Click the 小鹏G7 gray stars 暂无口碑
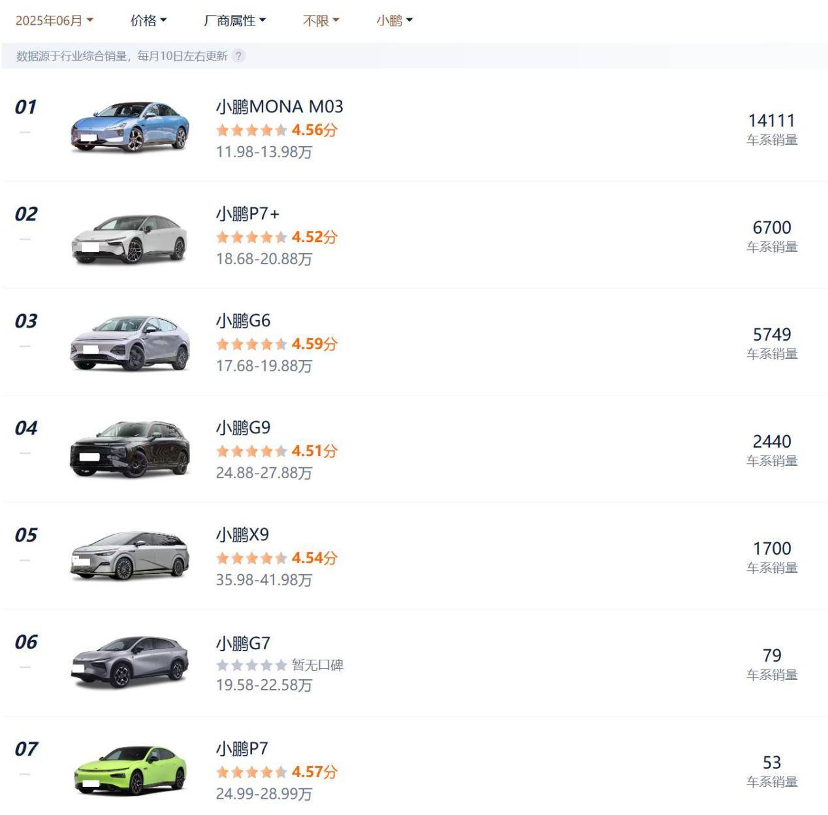Screen dimensions: 828x815 279,665
